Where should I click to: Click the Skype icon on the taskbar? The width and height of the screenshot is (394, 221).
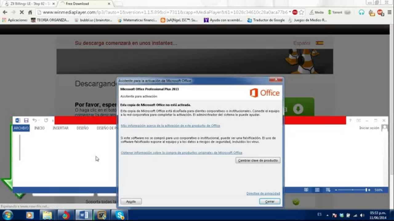coord(120,215)
